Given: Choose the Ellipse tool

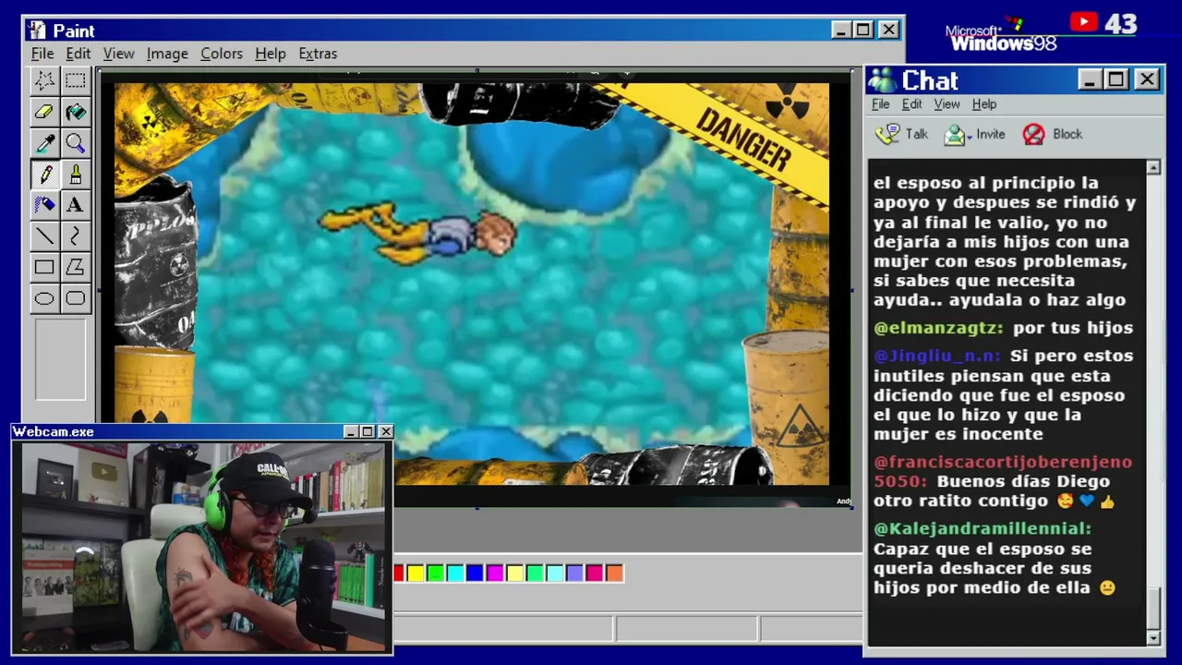Looking at the screenshot, I should (44, 298).
